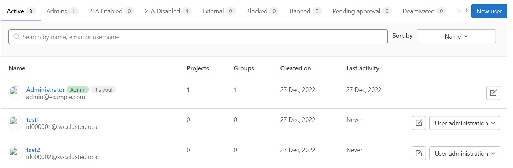
Task: Click test2 user's avatar image
Action: pyautogui.click(x=16, y=153)
